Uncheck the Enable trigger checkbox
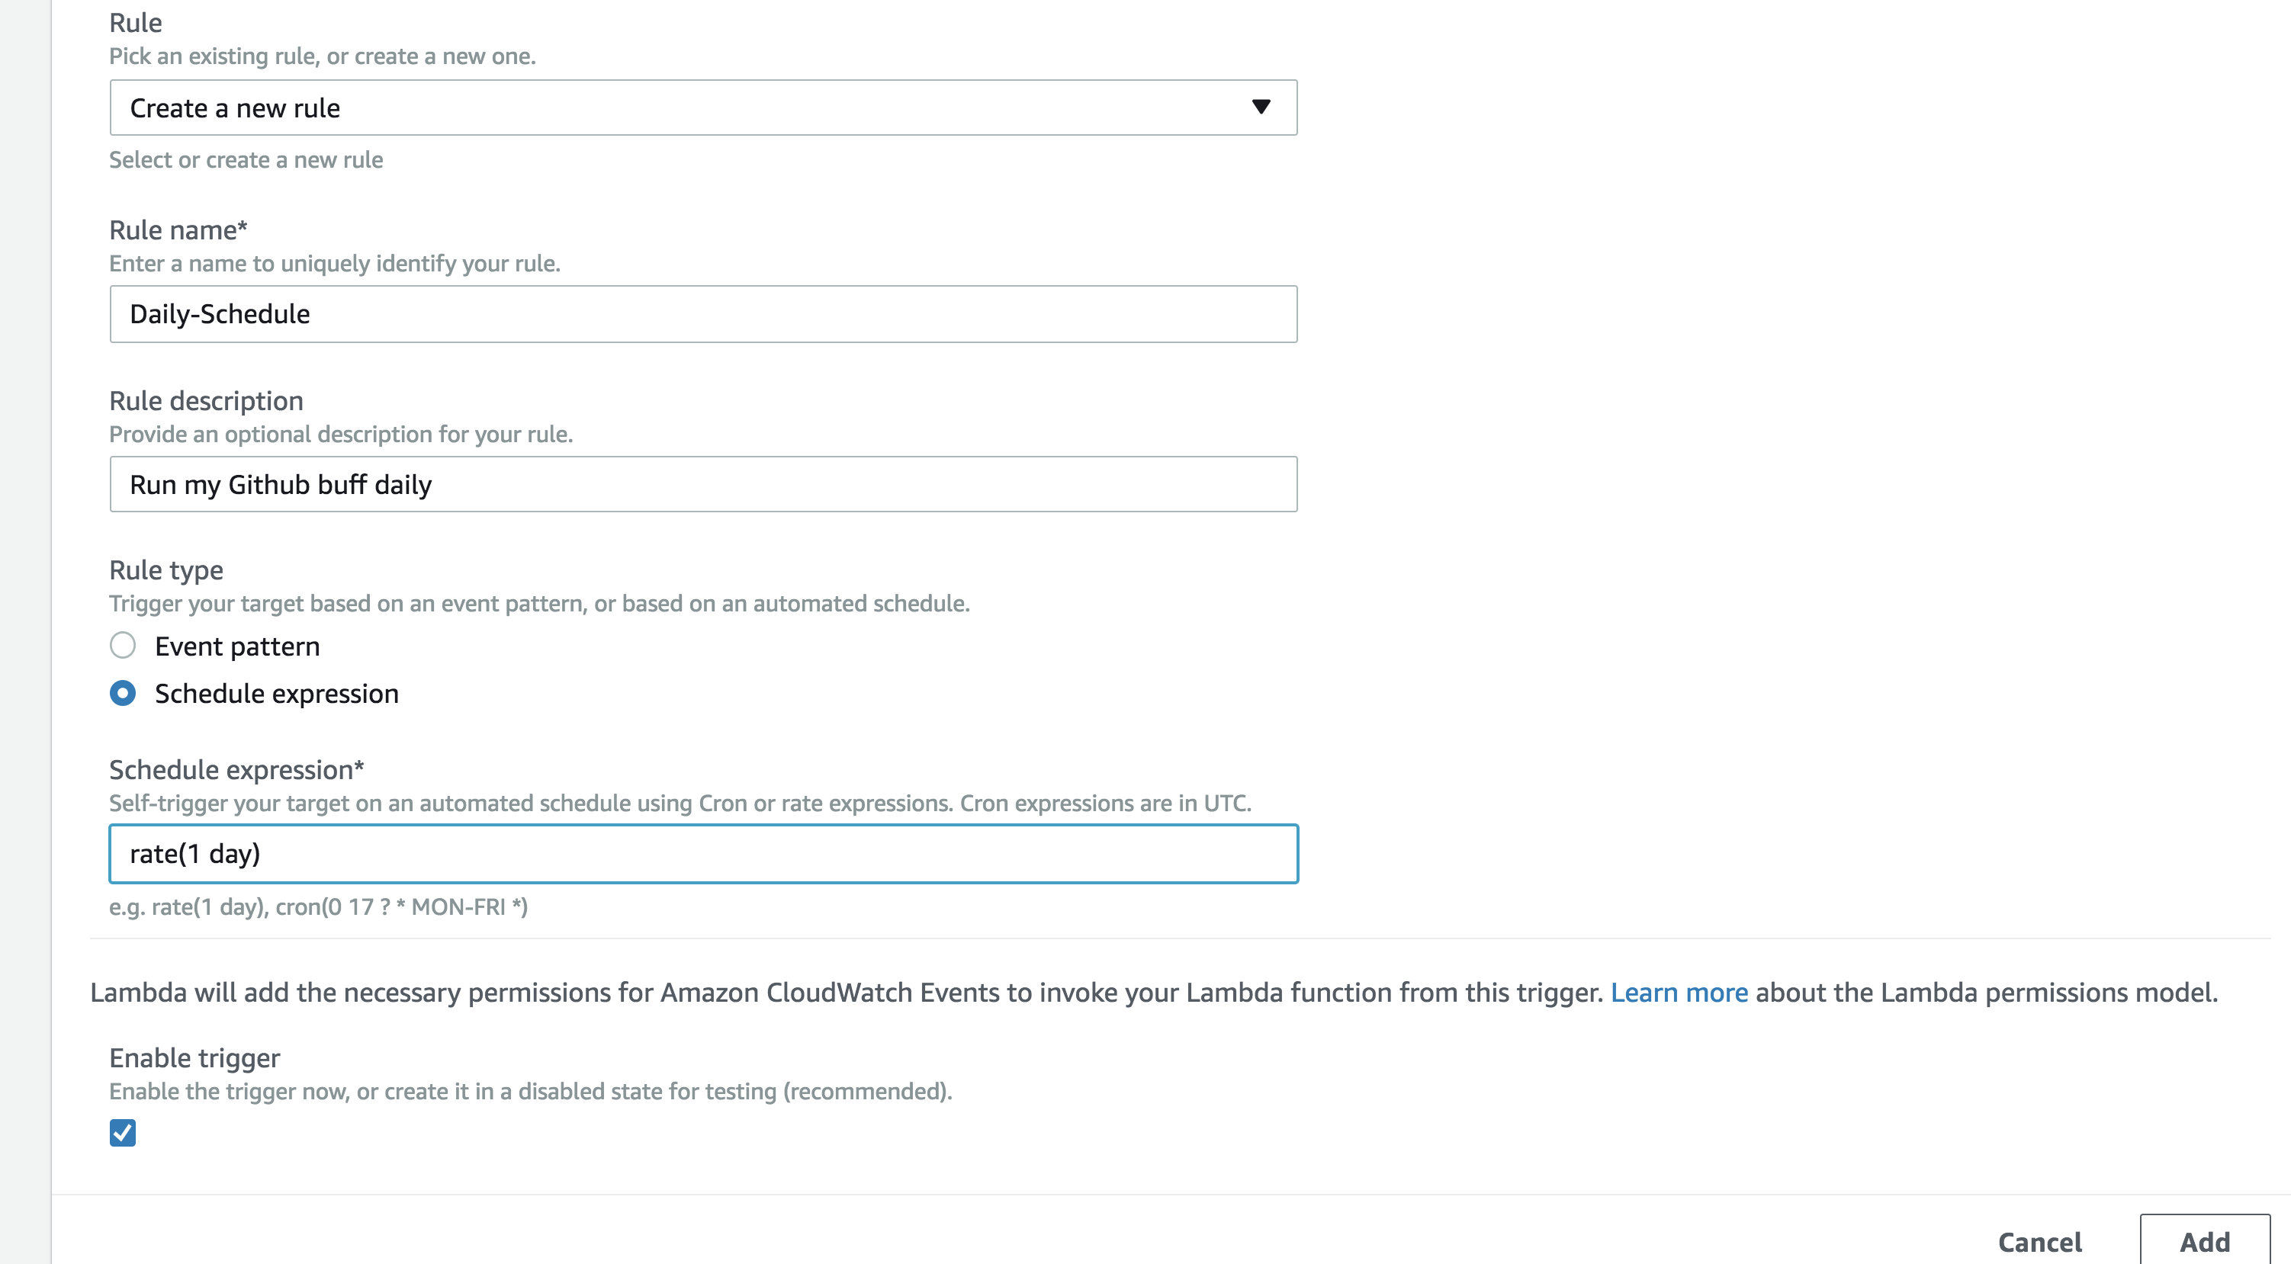Viewport: 2291px width, 1264px height. [123, 1132]
